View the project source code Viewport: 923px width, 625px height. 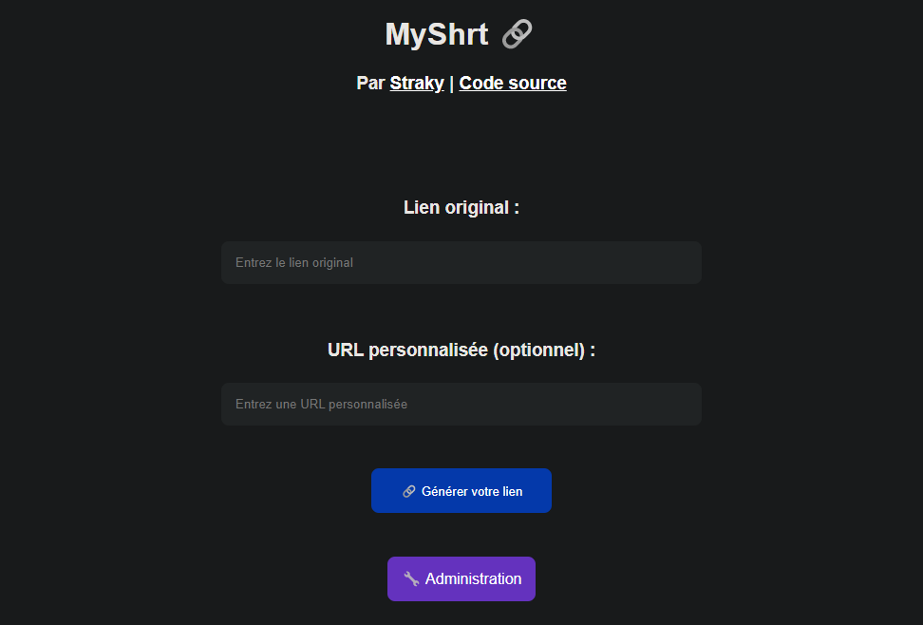pyautogui.click(x=512, y=83)
